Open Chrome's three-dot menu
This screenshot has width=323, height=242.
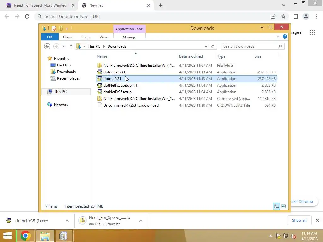click(x=316, y=16)
